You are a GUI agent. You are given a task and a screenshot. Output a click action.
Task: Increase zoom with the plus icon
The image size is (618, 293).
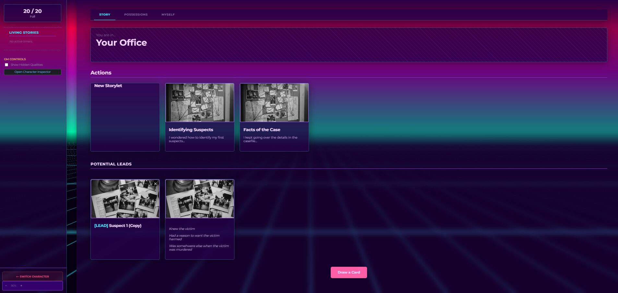click(x=21, y=286)
